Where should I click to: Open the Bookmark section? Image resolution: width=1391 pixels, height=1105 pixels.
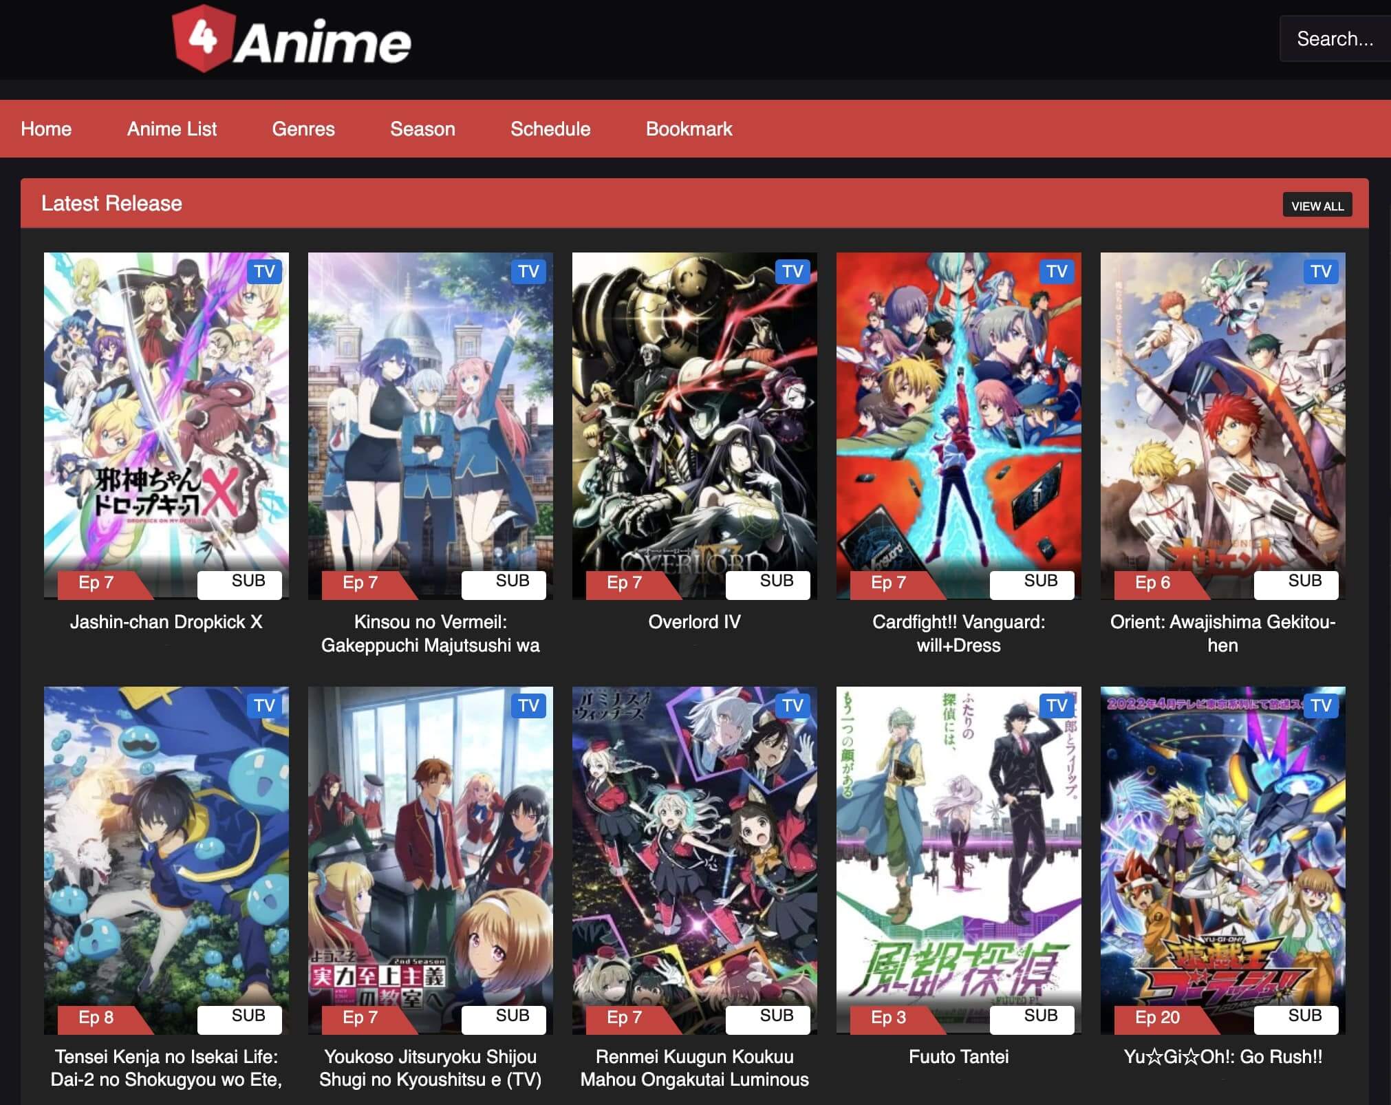(688, 129)
